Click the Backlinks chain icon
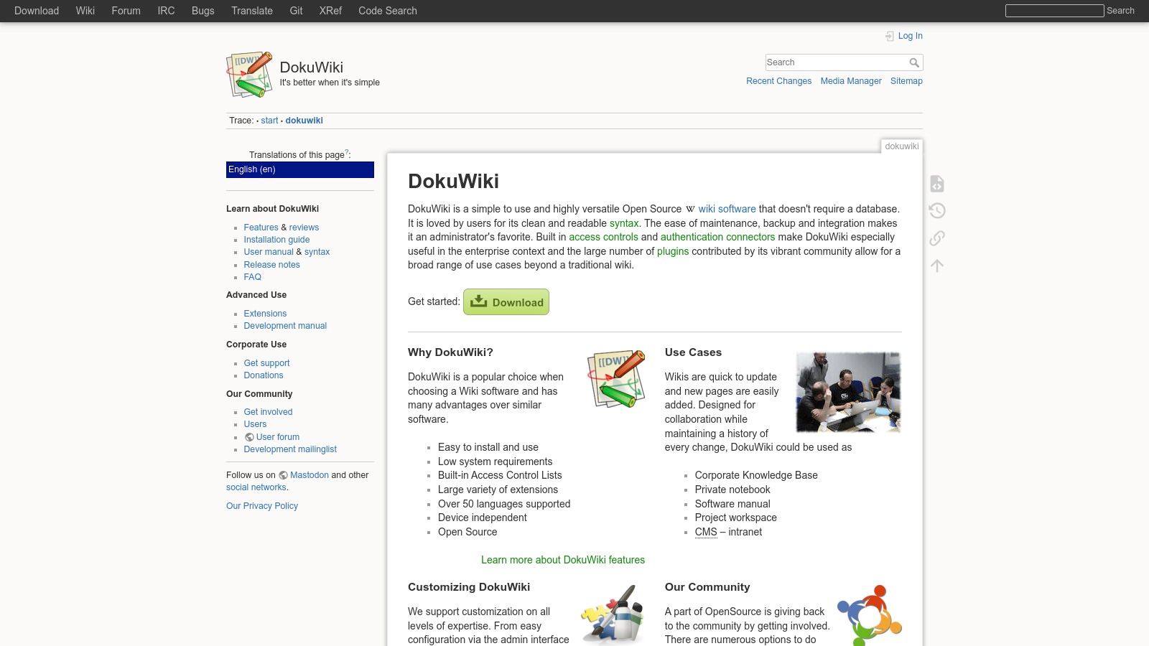This screenshot has width=1149, height=646. tap(936, 238)
